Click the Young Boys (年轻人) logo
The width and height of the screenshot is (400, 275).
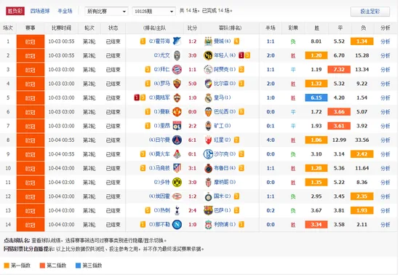pos(208,55)
